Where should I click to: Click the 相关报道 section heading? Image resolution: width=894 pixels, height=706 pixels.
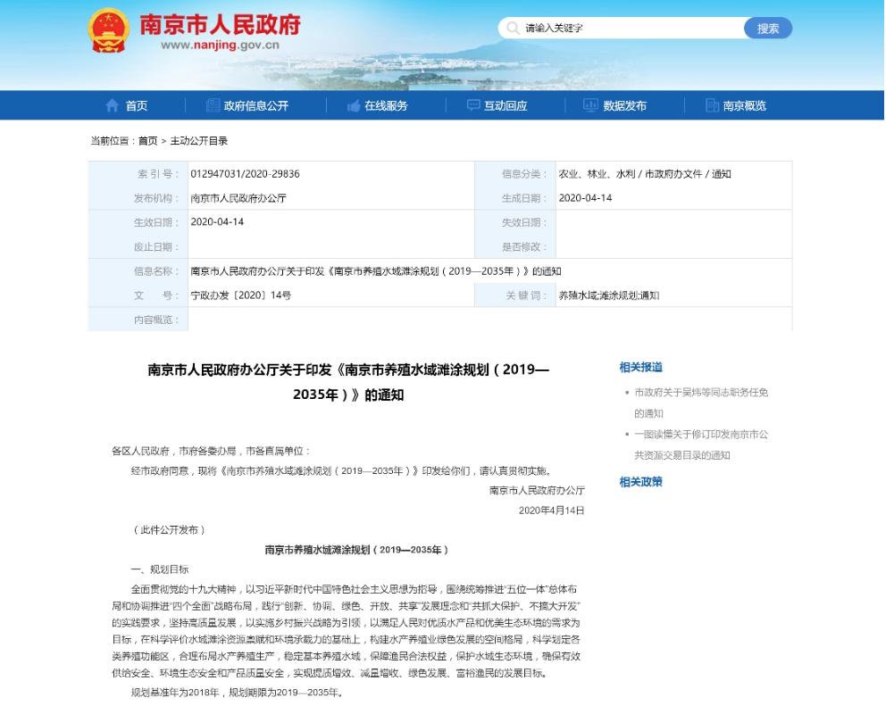(641, 367)
